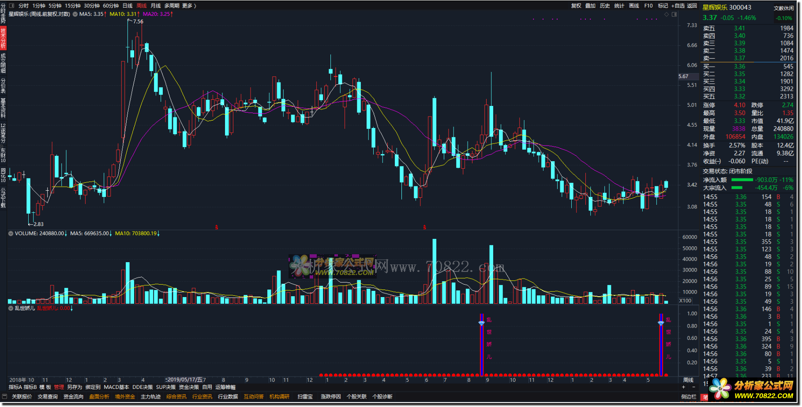Switch to 月线 chart period

pos(156,6)
